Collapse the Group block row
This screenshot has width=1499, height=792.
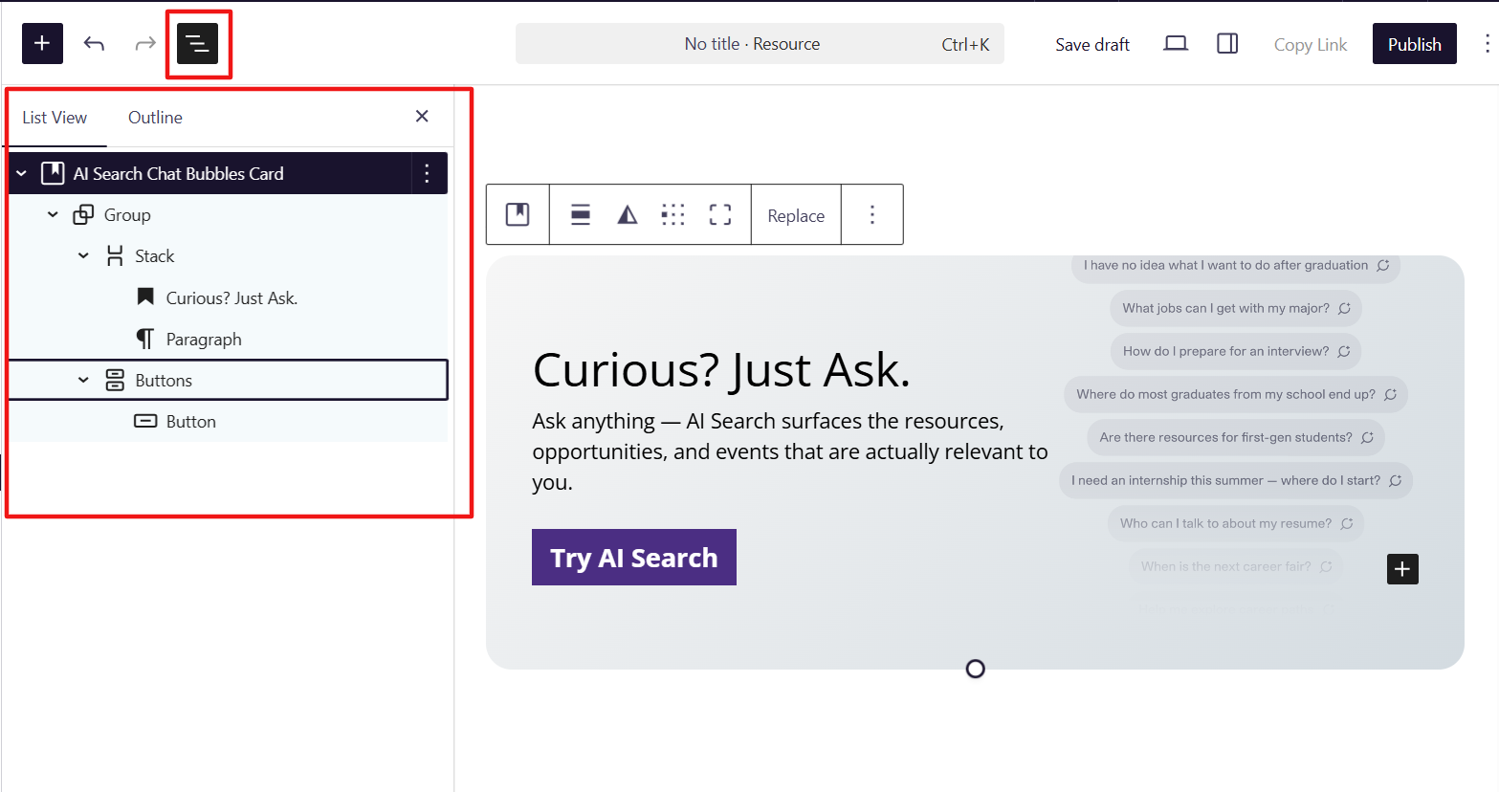point(53,214)
